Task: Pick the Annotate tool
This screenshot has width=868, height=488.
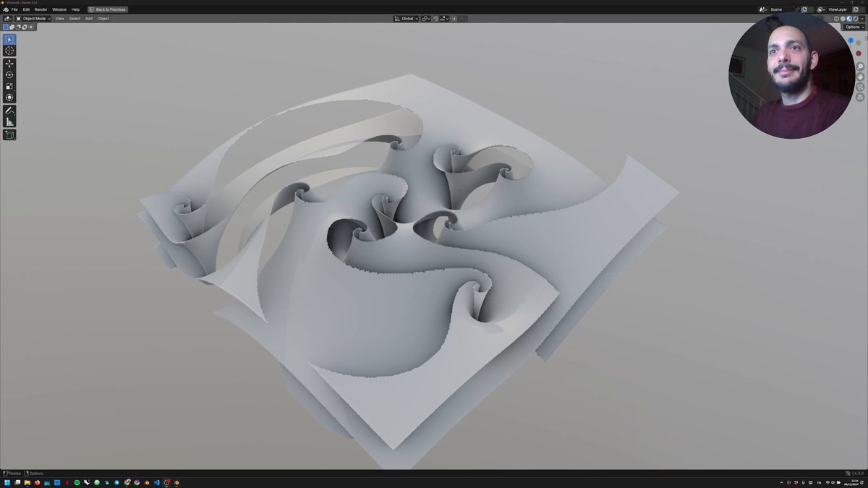Action: [x=9, y=110]
